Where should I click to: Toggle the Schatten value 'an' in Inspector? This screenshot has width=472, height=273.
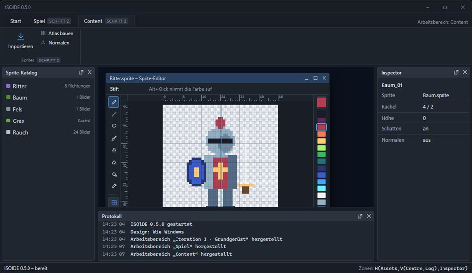coord(426,129)
